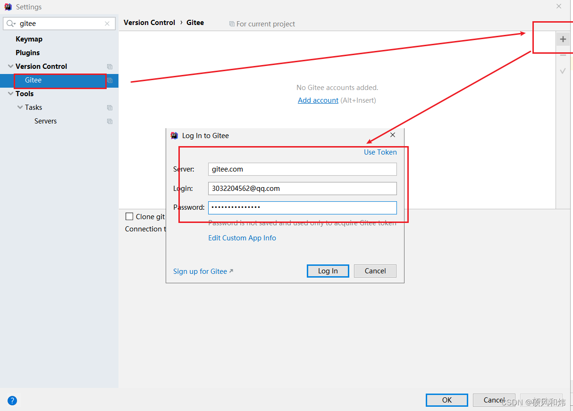Screen dimensions: 573x411
Task: Confirm Settings with the OK button
Action: (447, 400)
